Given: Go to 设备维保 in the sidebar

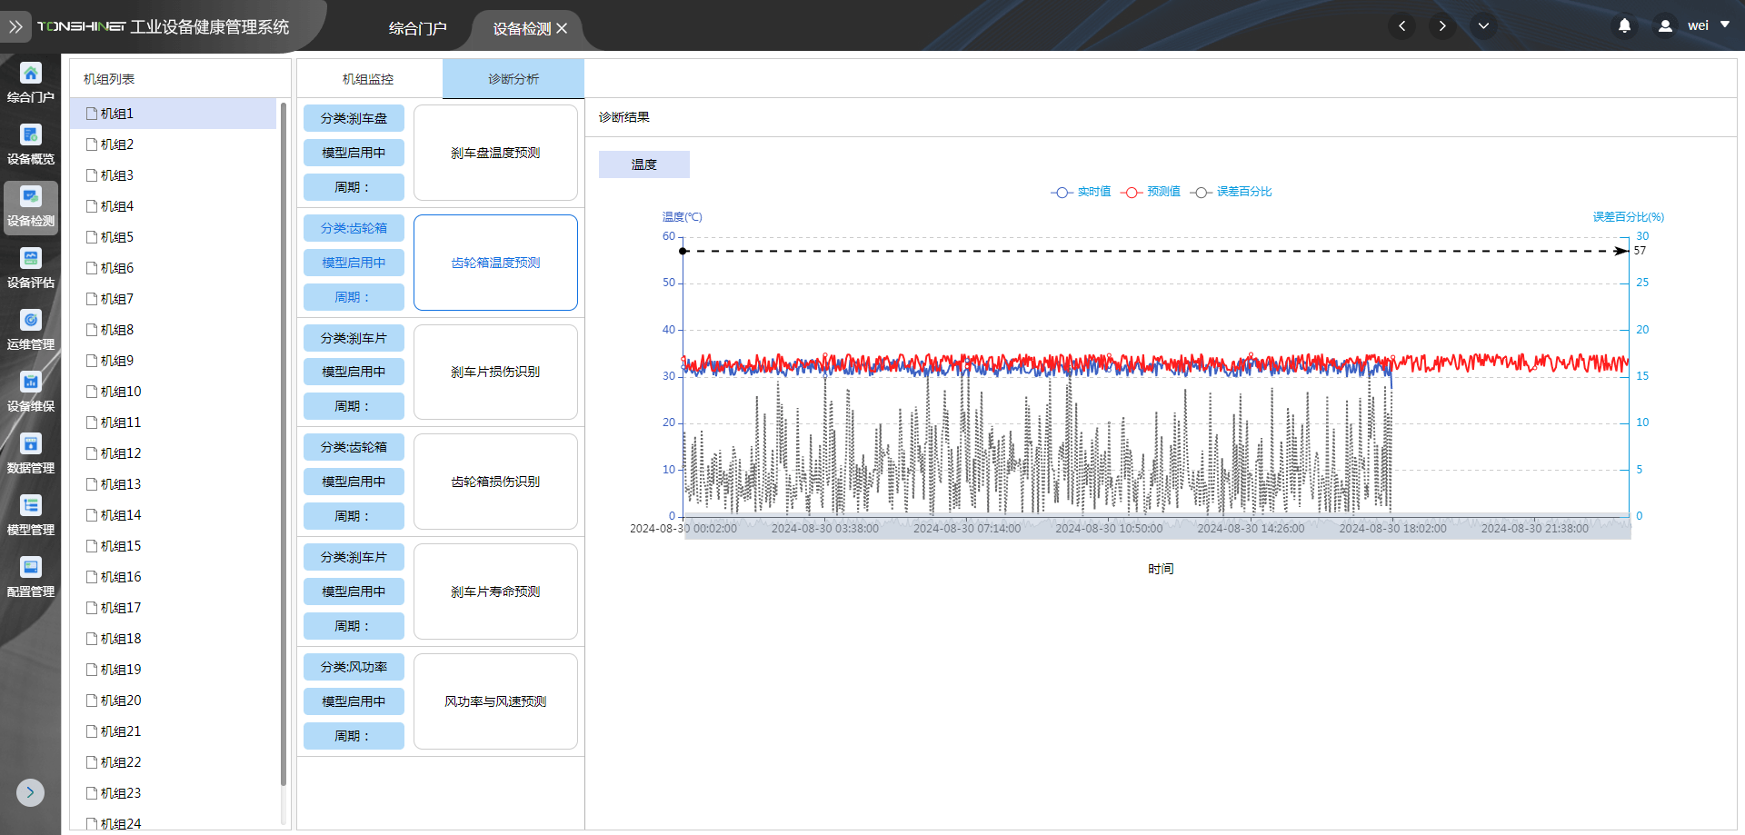Looking at the screenshot, I should tap(31, 392).
